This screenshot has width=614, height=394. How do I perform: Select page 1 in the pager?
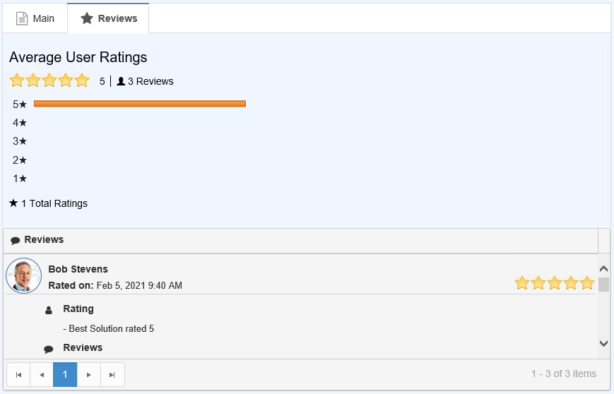(65, 375)
